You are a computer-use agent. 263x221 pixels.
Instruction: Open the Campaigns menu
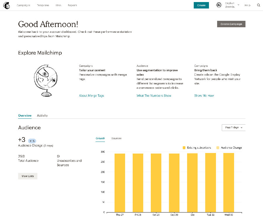tap(23, 5)
